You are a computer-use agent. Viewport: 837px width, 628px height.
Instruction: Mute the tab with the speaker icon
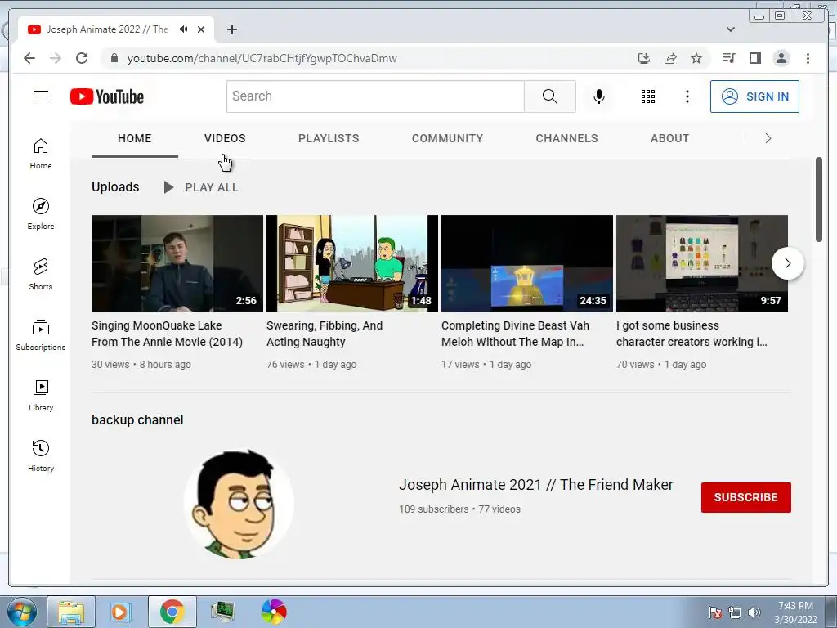tap(184, 29)
